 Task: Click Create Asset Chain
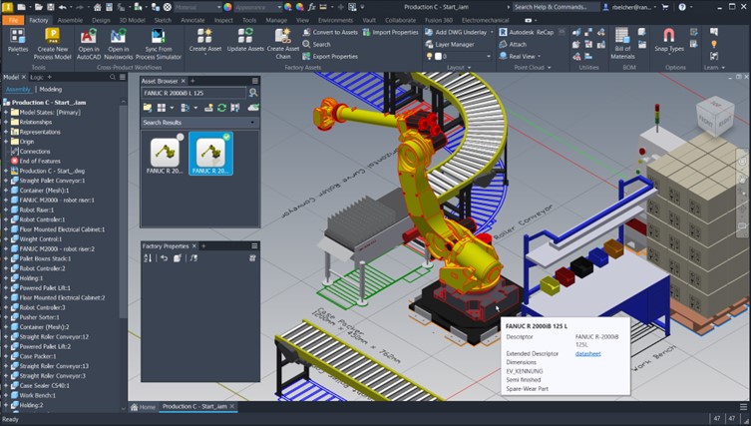(x=283, y=44)
